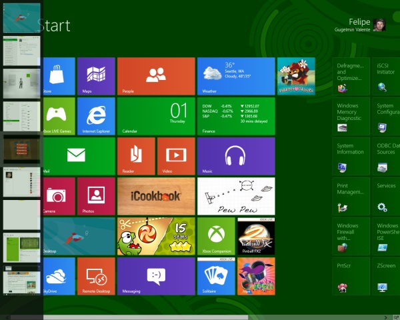Open the Desktop tile with fish
The image size is (400, 320).
coord(79,236)
